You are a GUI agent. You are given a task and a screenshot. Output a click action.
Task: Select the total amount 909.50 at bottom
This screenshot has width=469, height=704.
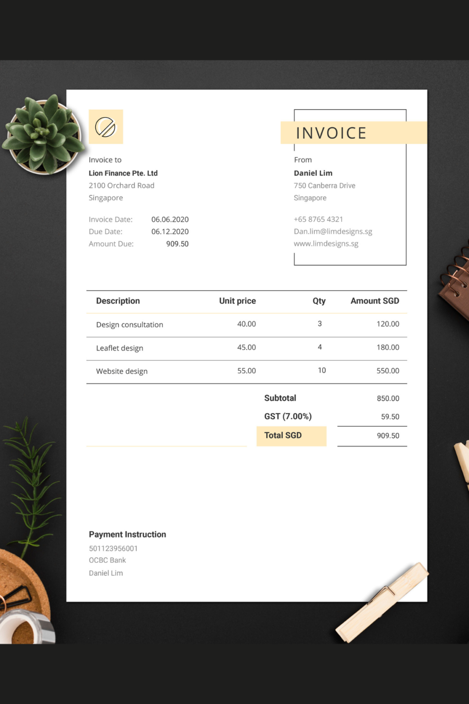coord(388,436)
